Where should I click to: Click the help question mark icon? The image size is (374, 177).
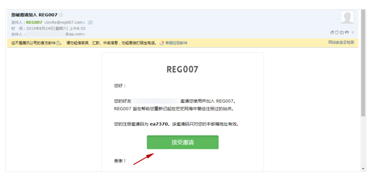pyautogui.click(x=58, y=43)
